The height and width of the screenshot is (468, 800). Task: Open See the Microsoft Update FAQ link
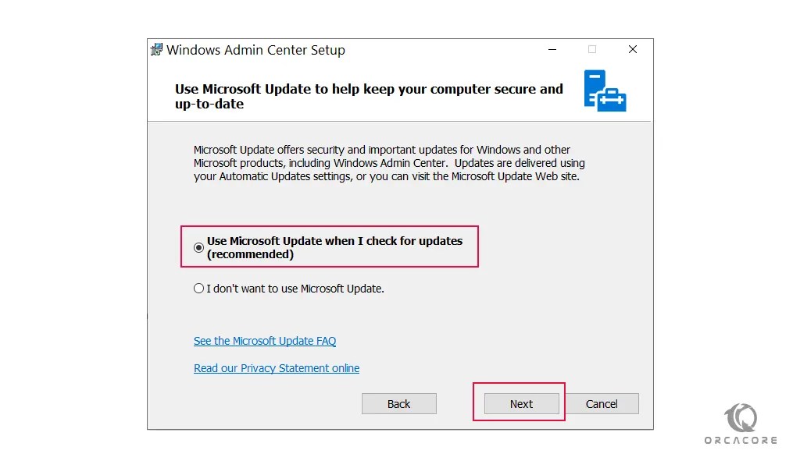[264, 341]
